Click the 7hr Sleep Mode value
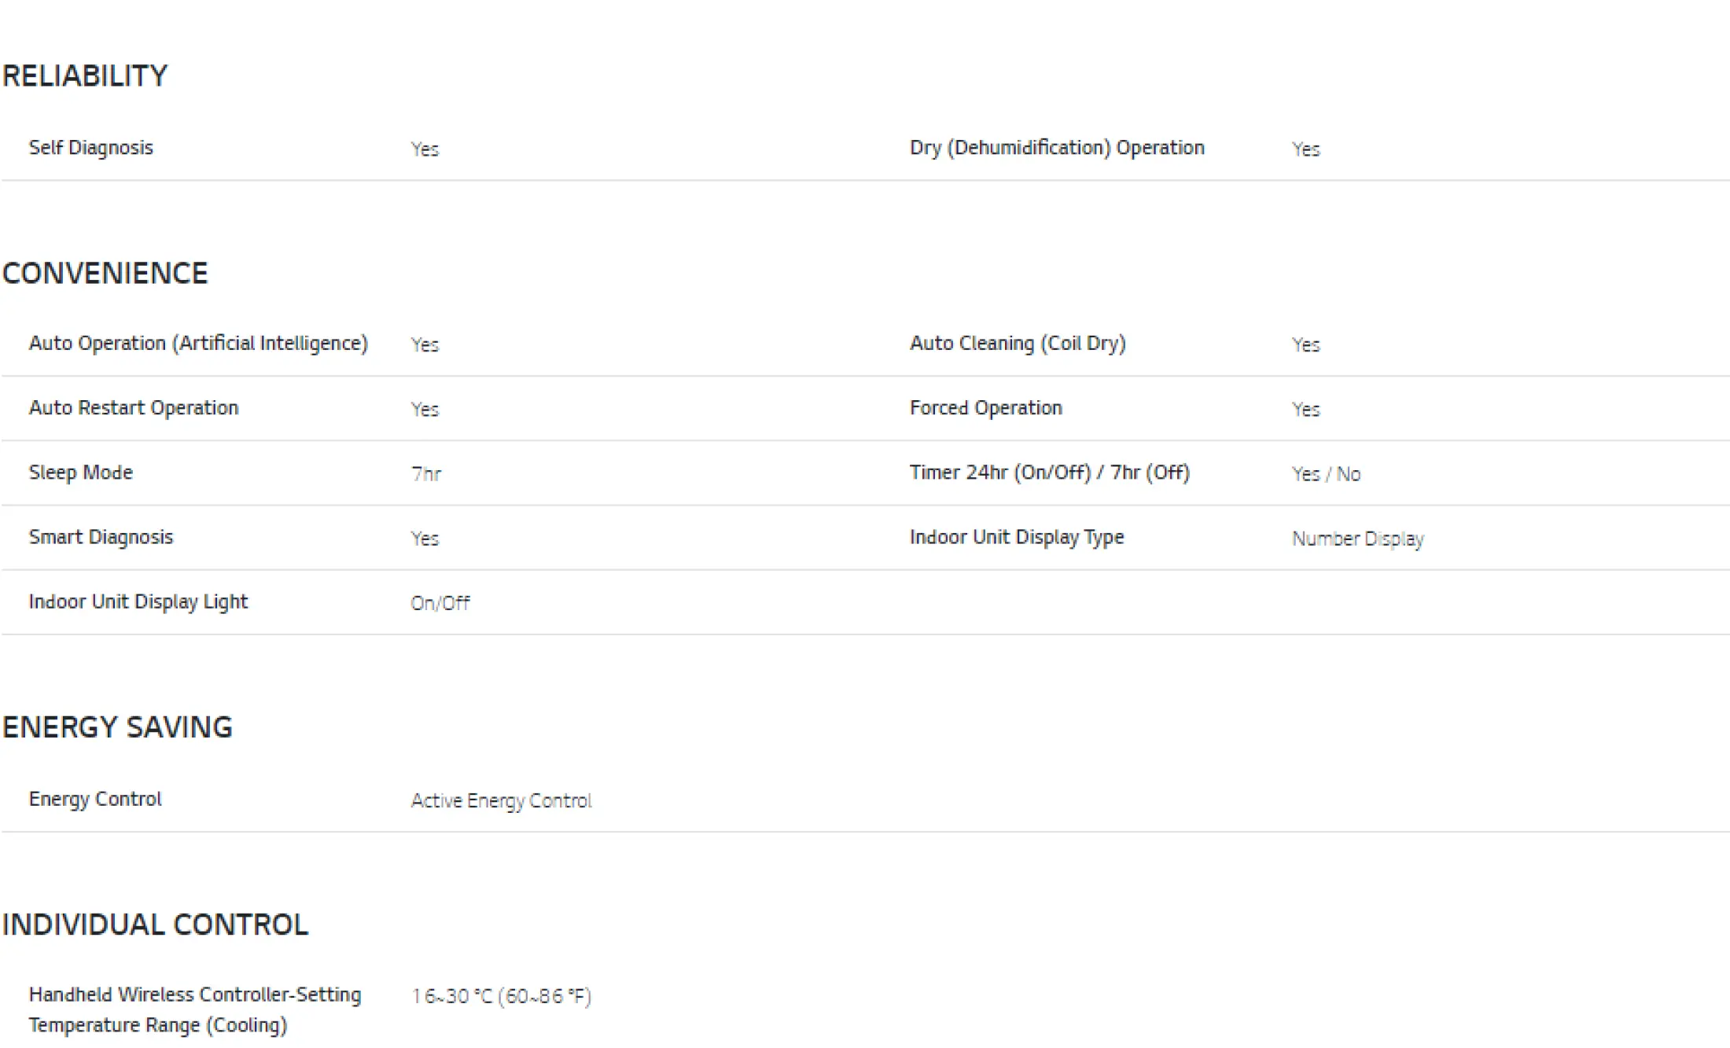 (426, 474)
